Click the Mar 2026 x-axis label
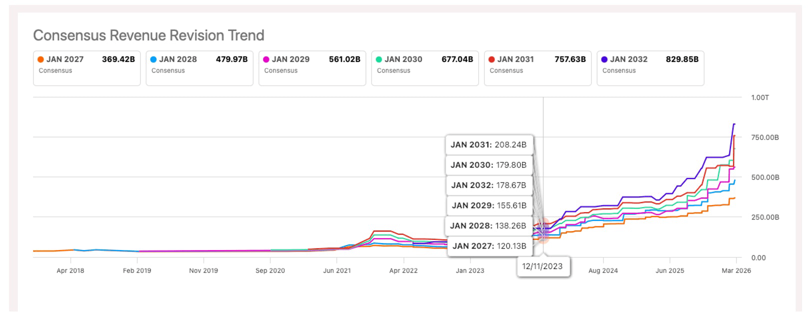The width and height of the screenshot is (808, 323). [x=736, y=270]
